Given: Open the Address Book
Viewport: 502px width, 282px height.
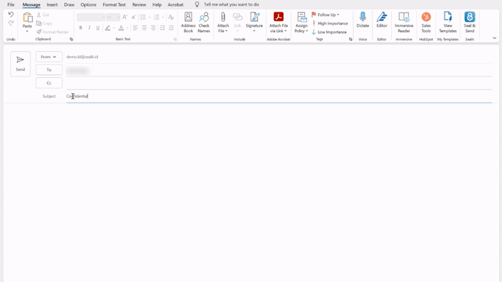Looking at the screenshot, I should point(188,22).
